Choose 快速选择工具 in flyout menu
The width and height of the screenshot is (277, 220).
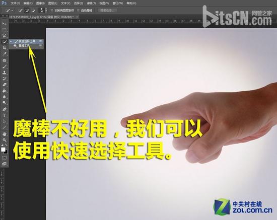(26, 41)
